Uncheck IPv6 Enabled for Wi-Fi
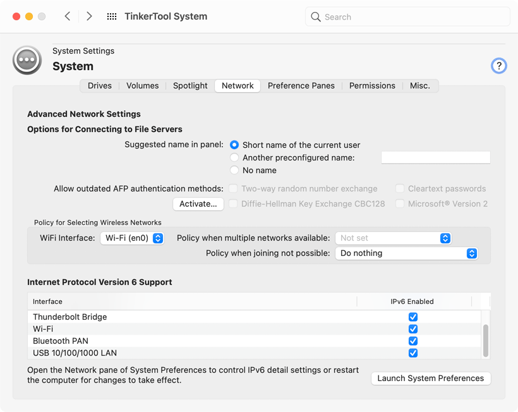This screenshot has width=518, height=412. point(413,329)
